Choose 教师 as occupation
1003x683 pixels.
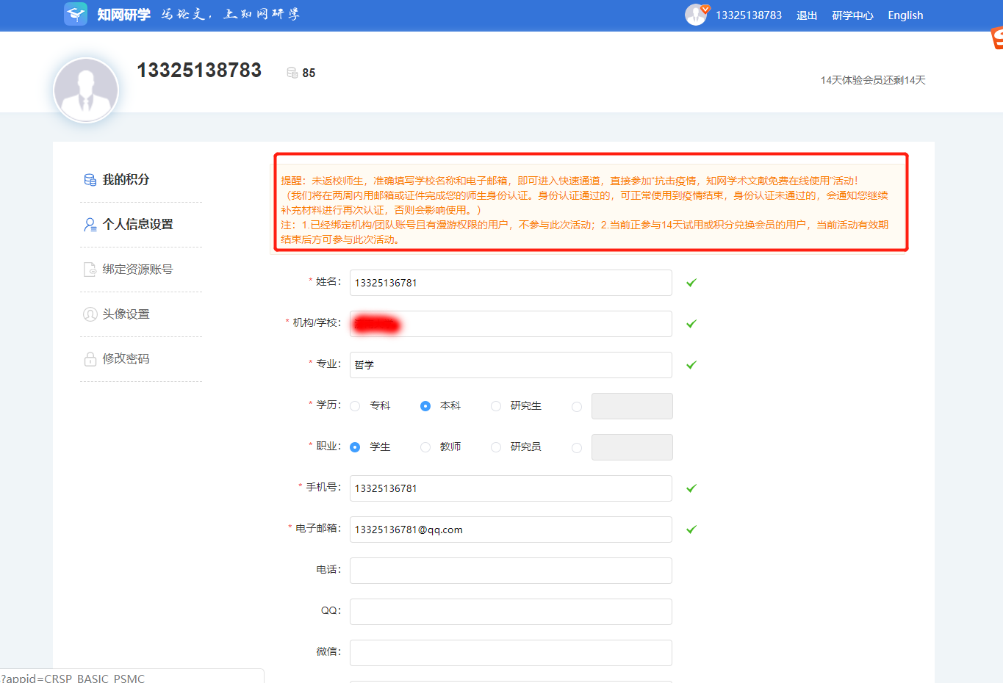[425, 447]
